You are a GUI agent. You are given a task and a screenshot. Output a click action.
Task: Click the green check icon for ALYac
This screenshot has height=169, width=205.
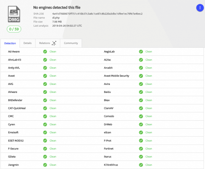[x=141, y=60]
